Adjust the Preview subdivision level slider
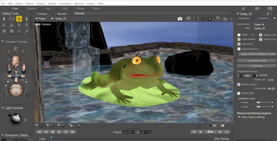 (x=265, y=102)
